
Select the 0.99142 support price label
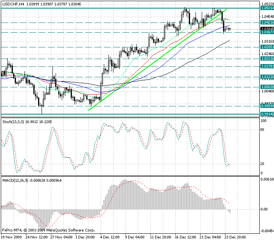point(267,114)
